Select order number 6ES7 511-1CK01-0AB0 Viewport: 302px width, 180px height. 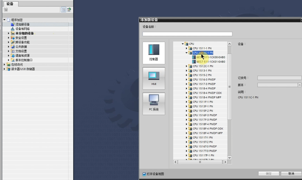[210, 62]
